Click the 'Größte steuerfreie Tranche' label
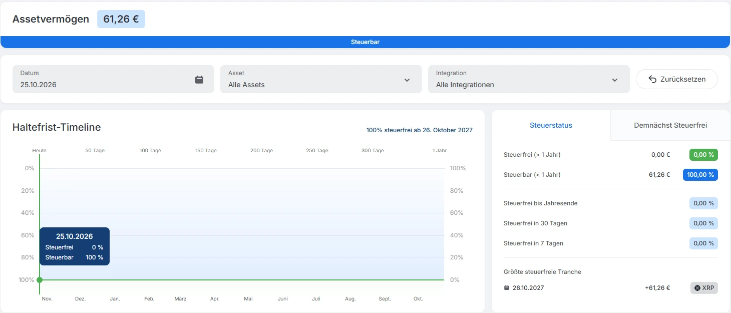Screen dimensions: 731x313 [542, 272]
